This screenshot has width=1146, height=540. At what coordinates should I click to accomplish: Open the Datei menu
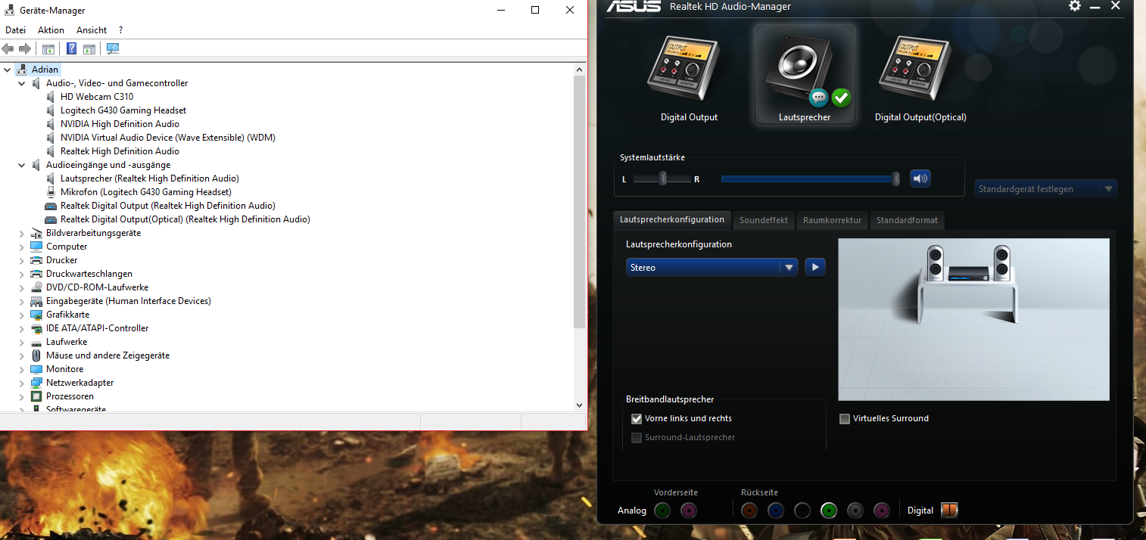tap(15, 30)
